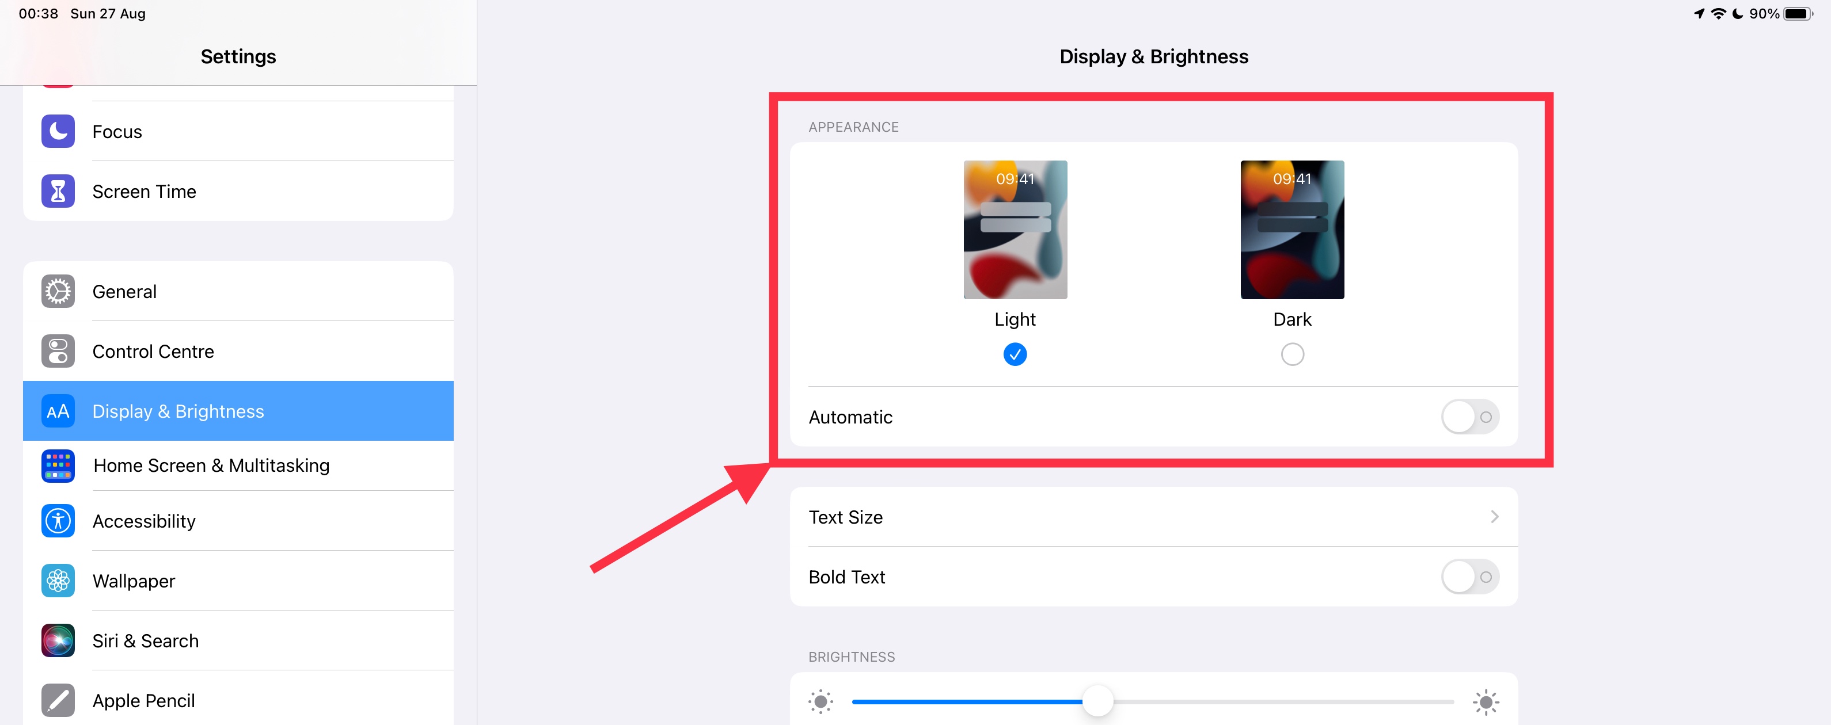Select the Dark appearance radio button
Image resolution: width=1831 pixels, height=725 pixels.
coord(1292,354)
